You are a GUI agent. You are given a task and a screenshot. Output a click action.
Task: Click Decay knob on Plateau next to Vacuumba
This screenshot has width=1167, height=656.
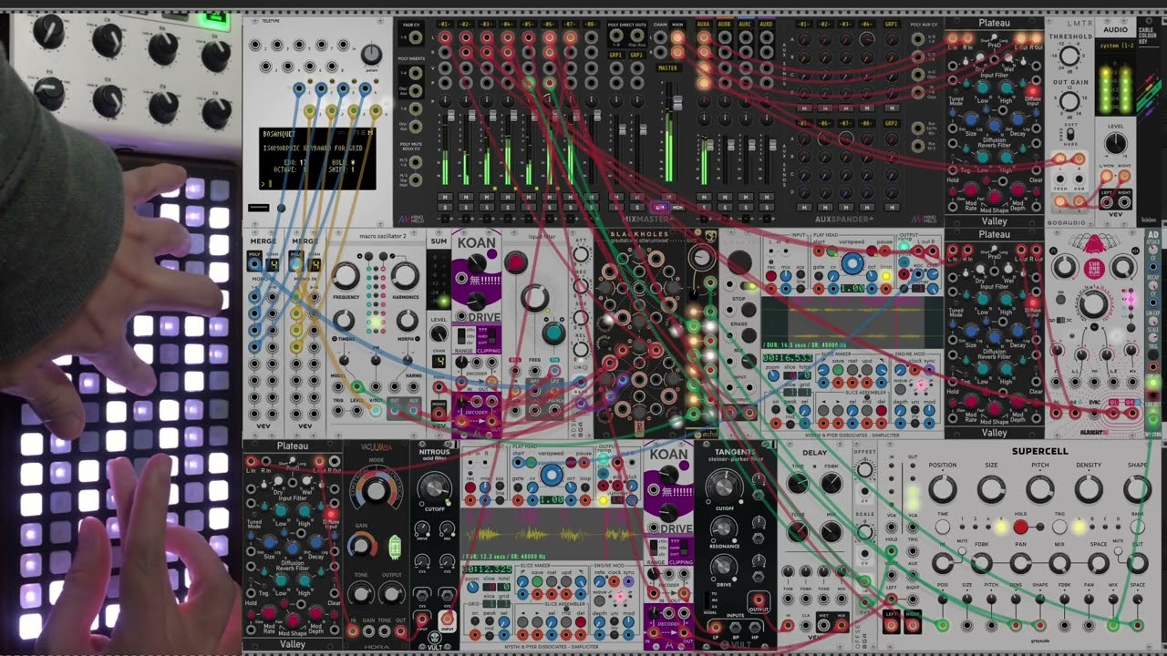[315, 542]
